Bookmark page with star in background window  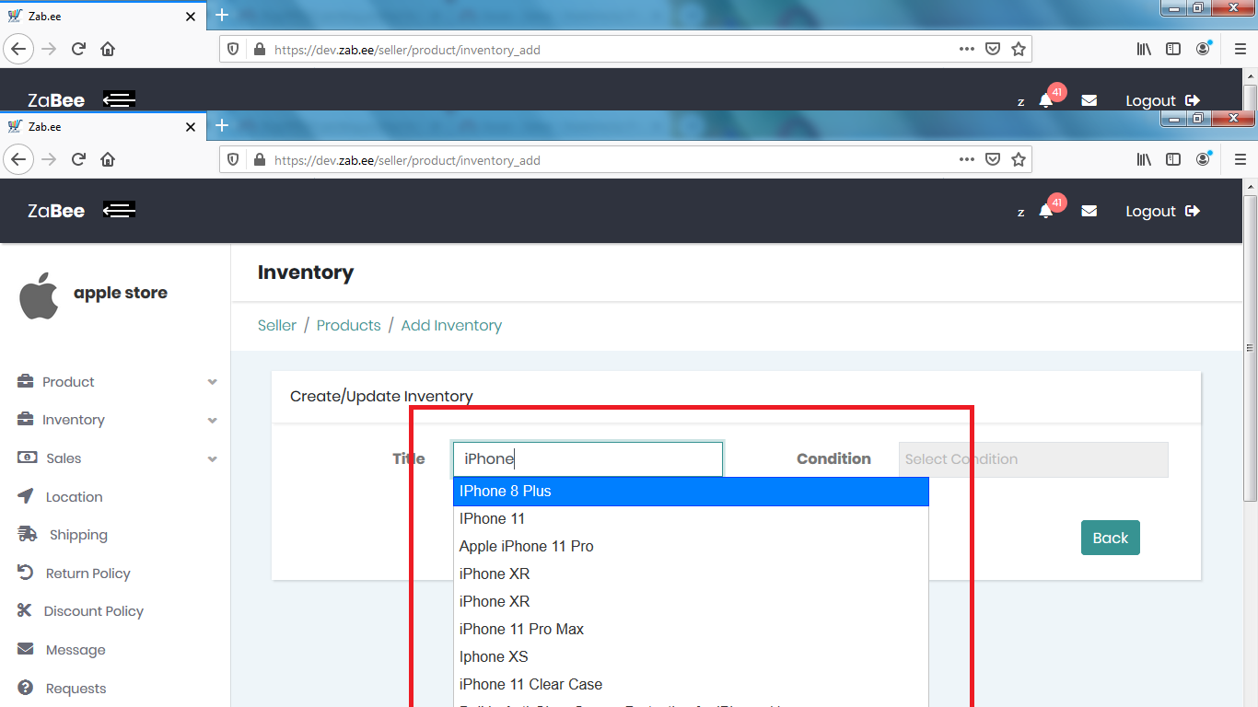tap(1019, 49)
